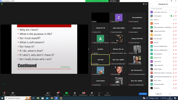Select HOST01 in participants list
178x100 pixels.
[x=163, y=20]
